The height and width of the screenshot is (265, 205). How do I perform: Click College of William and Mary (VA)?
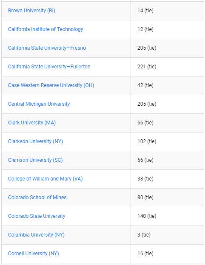point(45,179)
